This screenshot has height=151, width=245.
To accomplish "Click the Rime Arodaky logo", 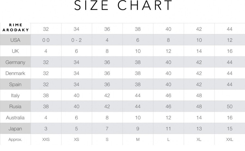I will pyautogui.click(x=16, y=28).
